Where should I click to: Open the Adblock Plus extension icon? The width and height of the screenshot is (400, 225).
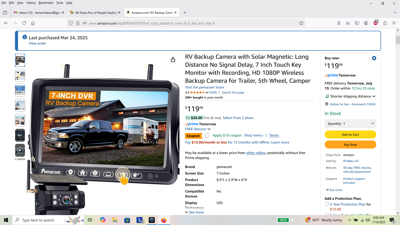[375, 23]
